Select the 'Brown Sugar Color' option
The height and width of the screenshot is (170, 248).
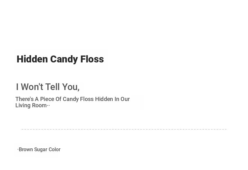tap(39, 150)
